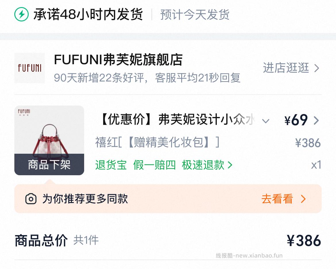336x269 pixels.
Task: Expand the product title with the down chevron
Action: click(266, 121)
